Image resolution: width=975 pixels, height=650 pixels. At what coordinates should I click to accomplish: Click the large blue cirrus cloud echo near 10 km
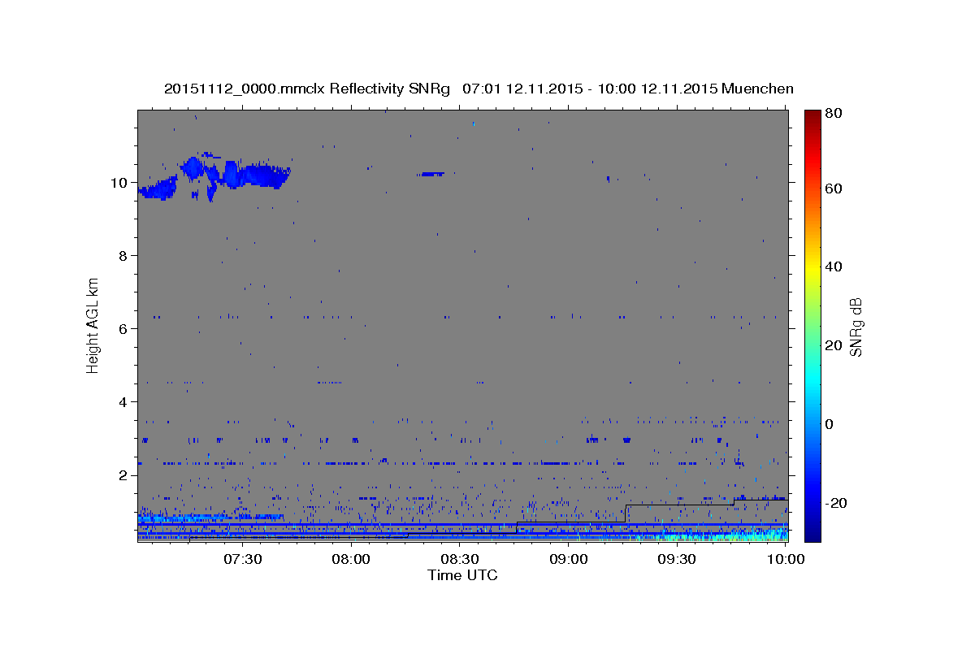pyautogui.click(x=216, y=176)
